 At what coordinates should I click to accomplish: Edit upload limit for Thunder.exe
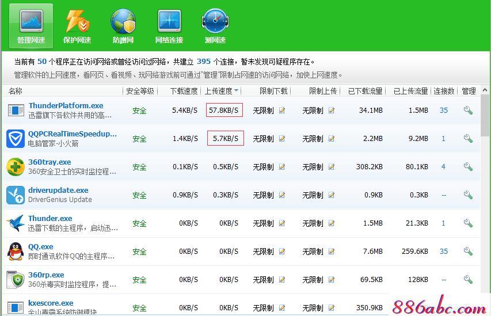tap(332, 223)
